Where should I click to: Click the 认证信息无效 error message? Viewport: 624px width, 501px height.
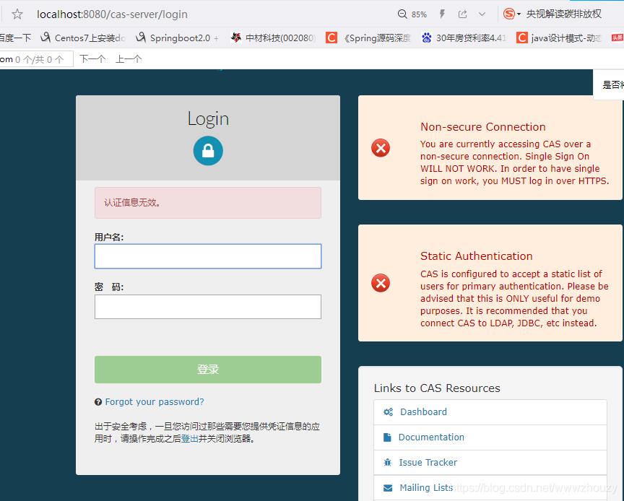tap(208, 203)
